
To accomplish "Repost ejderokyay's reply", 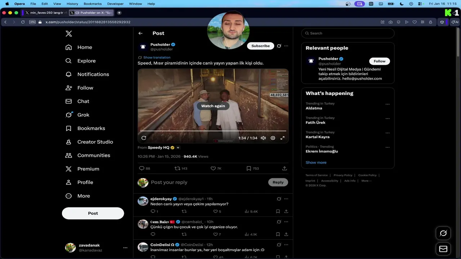I will coord(184,212).
